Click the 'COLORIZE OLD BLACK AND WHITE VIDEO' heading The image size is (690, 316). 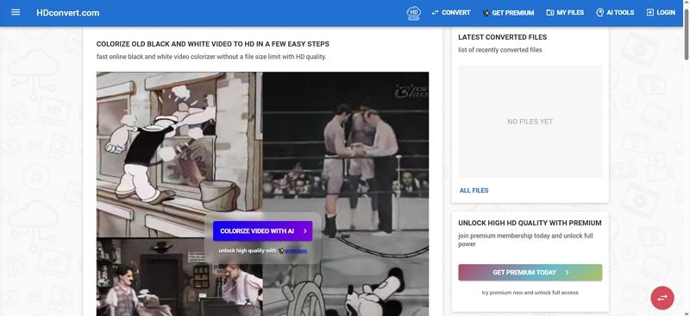point(212,44)
